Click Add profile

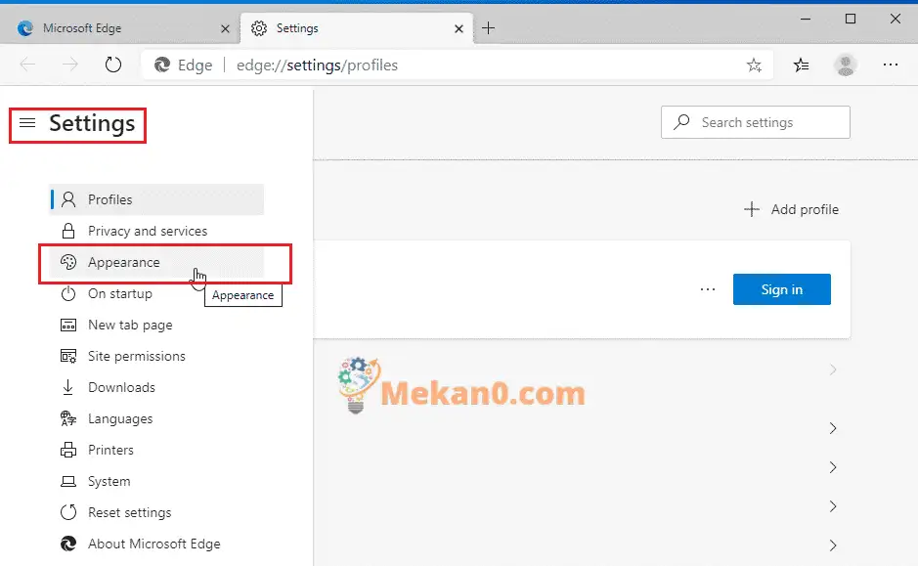click(792, 209)
